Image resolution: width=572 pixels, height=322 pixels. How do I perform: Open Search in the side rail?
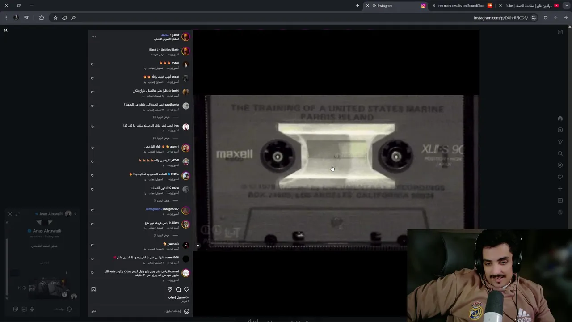pos(560,153)
